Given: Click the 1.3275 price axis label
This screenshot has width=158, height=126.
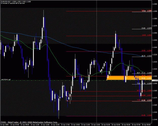Looking at the screenshot, I should click(155, 26).
